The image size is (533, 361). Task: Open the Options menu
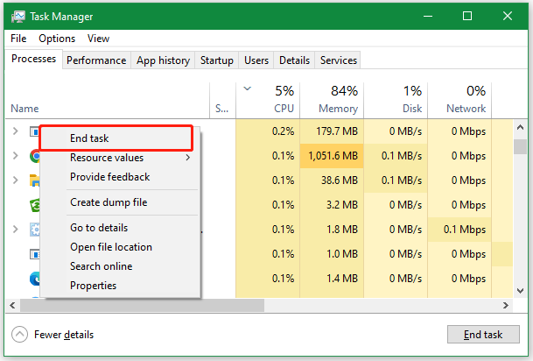(x=57, y=39)
